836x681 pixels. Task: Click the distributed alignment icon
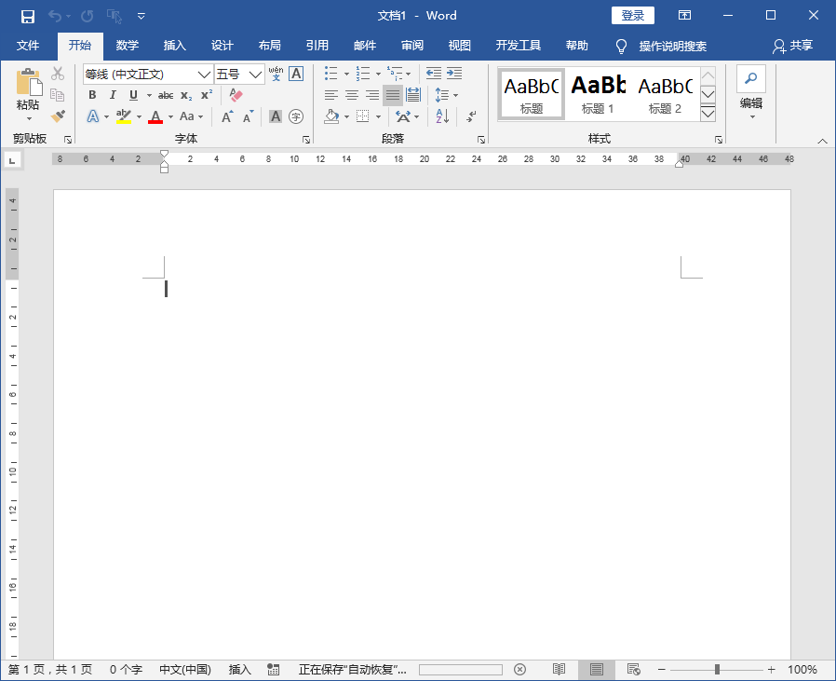coord(413,95)
